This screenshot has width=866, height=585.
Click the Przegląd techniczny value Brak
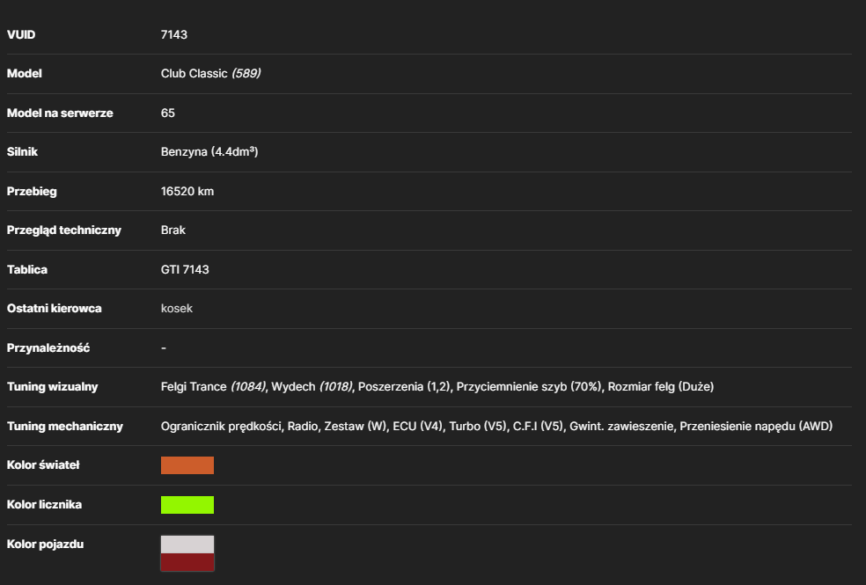coord(172,230)
